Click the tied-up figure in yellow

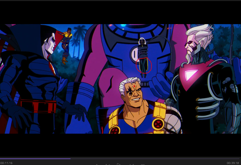point(66,44)
